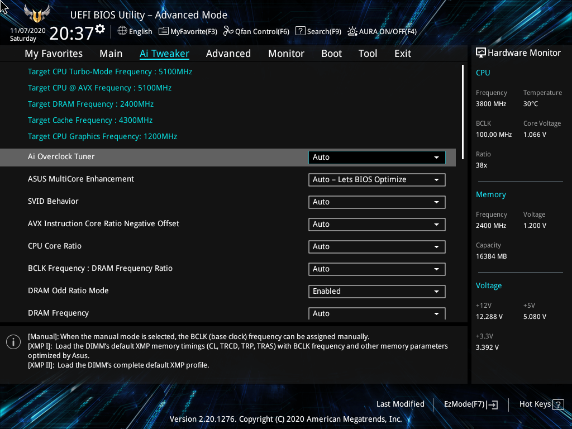This screenshot has height=429, width=572.
Task: Go to the Advanced tab
Action: click(x=228, y=54)
